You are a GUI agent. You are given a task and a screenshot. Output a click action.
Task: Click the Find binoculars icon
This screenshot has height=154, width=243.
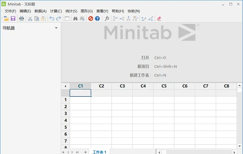(x=75, y=19)
